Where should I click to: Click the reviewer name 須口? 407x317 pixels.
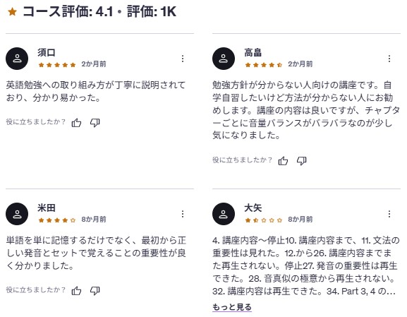(47, 53)
